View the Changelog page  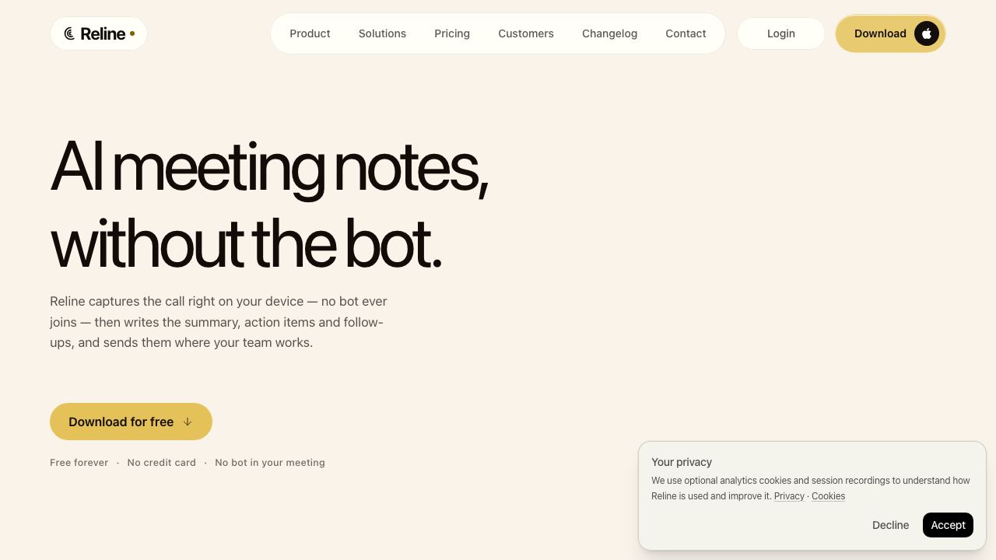(x=609, y=33)
